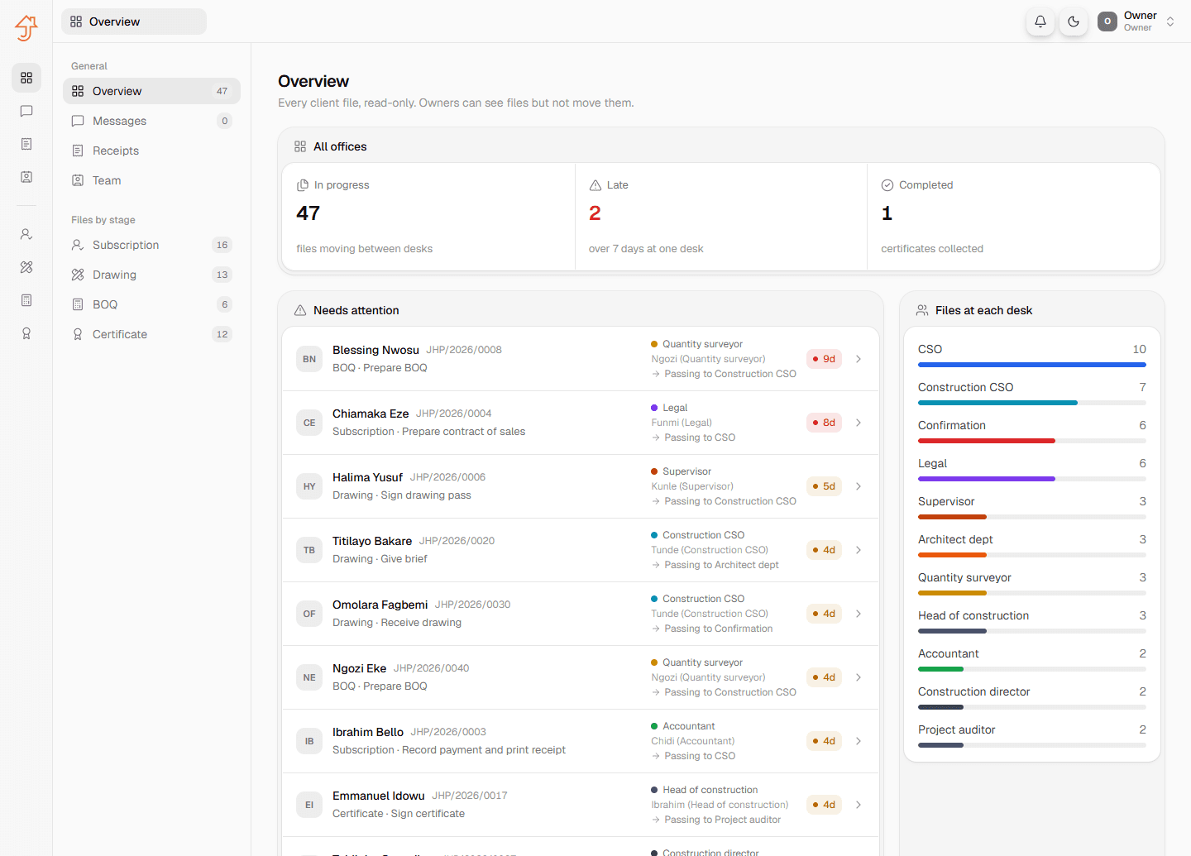
Task: Open Titilayo Bakare row chevron
Action: (859, 550)
